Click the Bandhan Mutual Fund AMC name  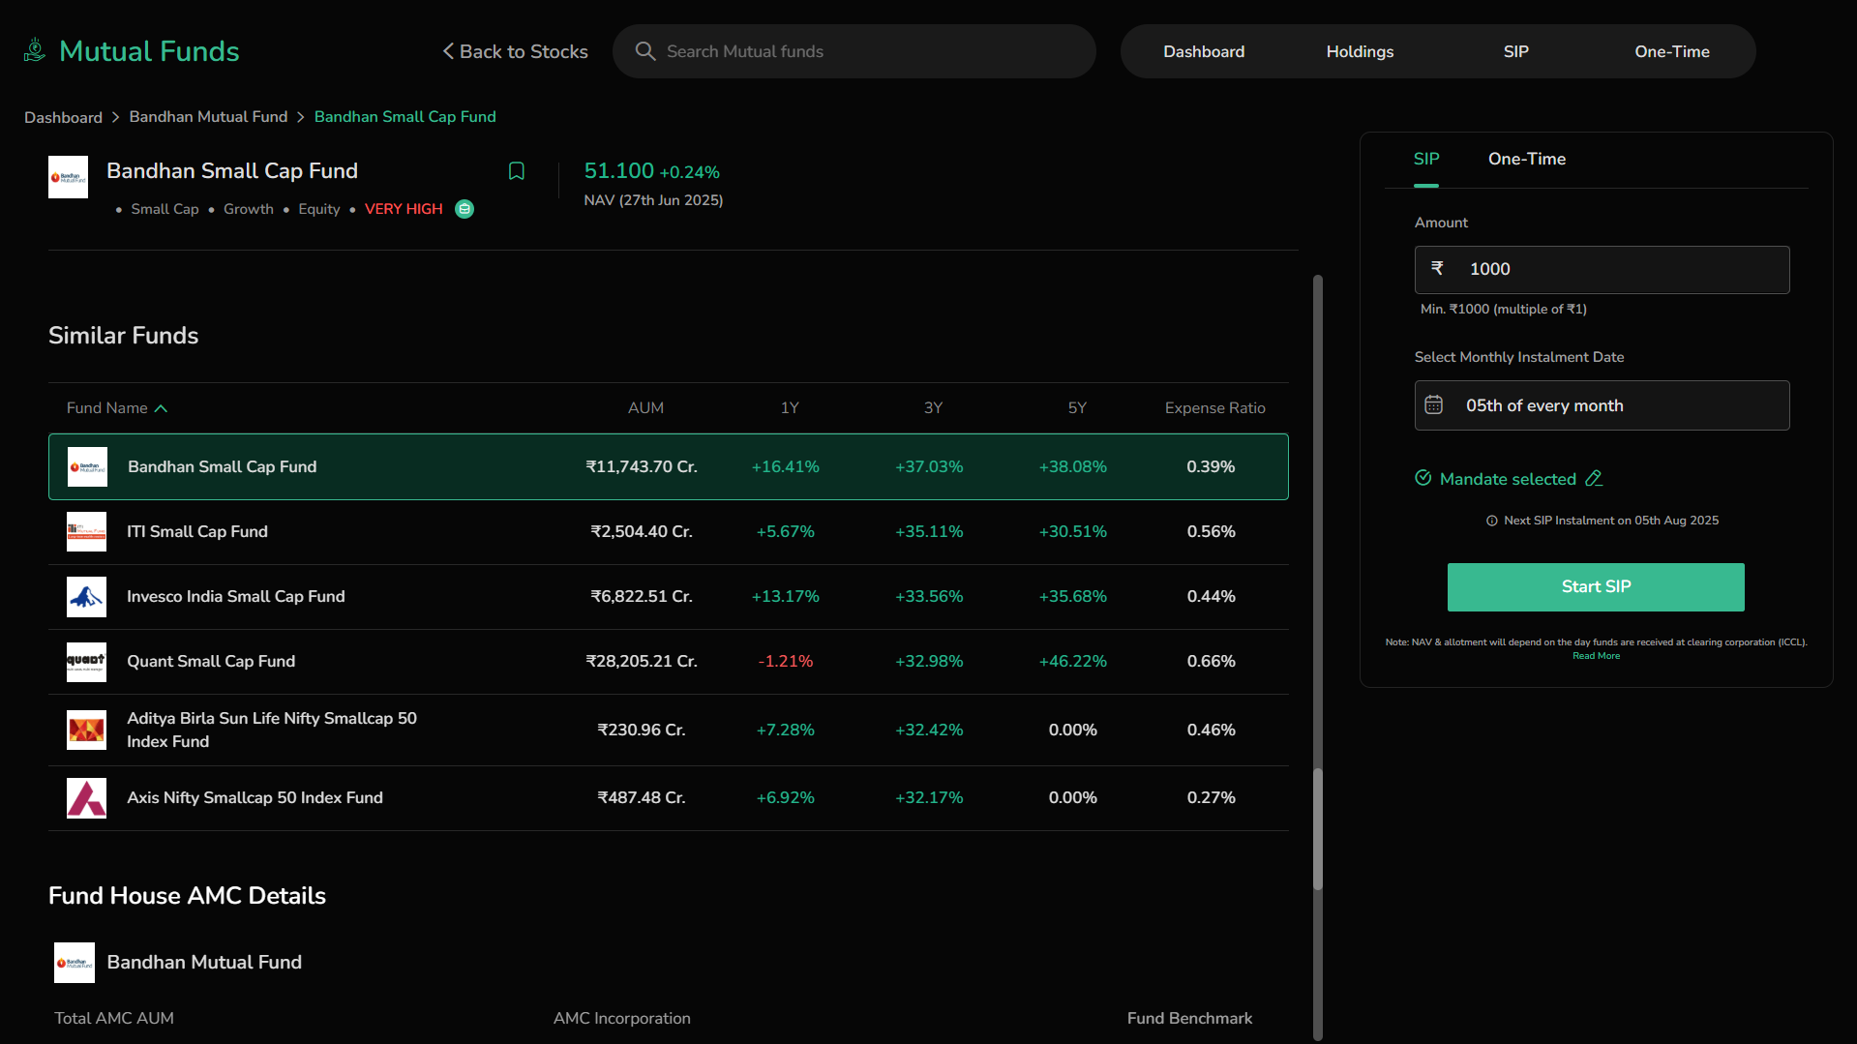[x=204, y=963]
